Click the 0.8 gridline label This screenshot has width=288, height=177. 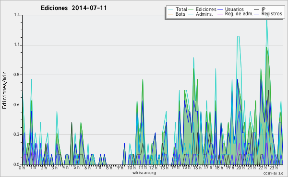[17, 75]
